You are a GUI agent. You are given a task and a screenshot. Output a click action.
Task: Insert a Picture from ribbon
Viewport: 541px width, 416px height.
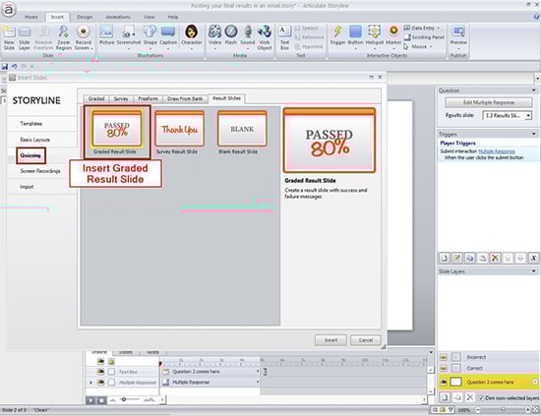click(106, 35)
